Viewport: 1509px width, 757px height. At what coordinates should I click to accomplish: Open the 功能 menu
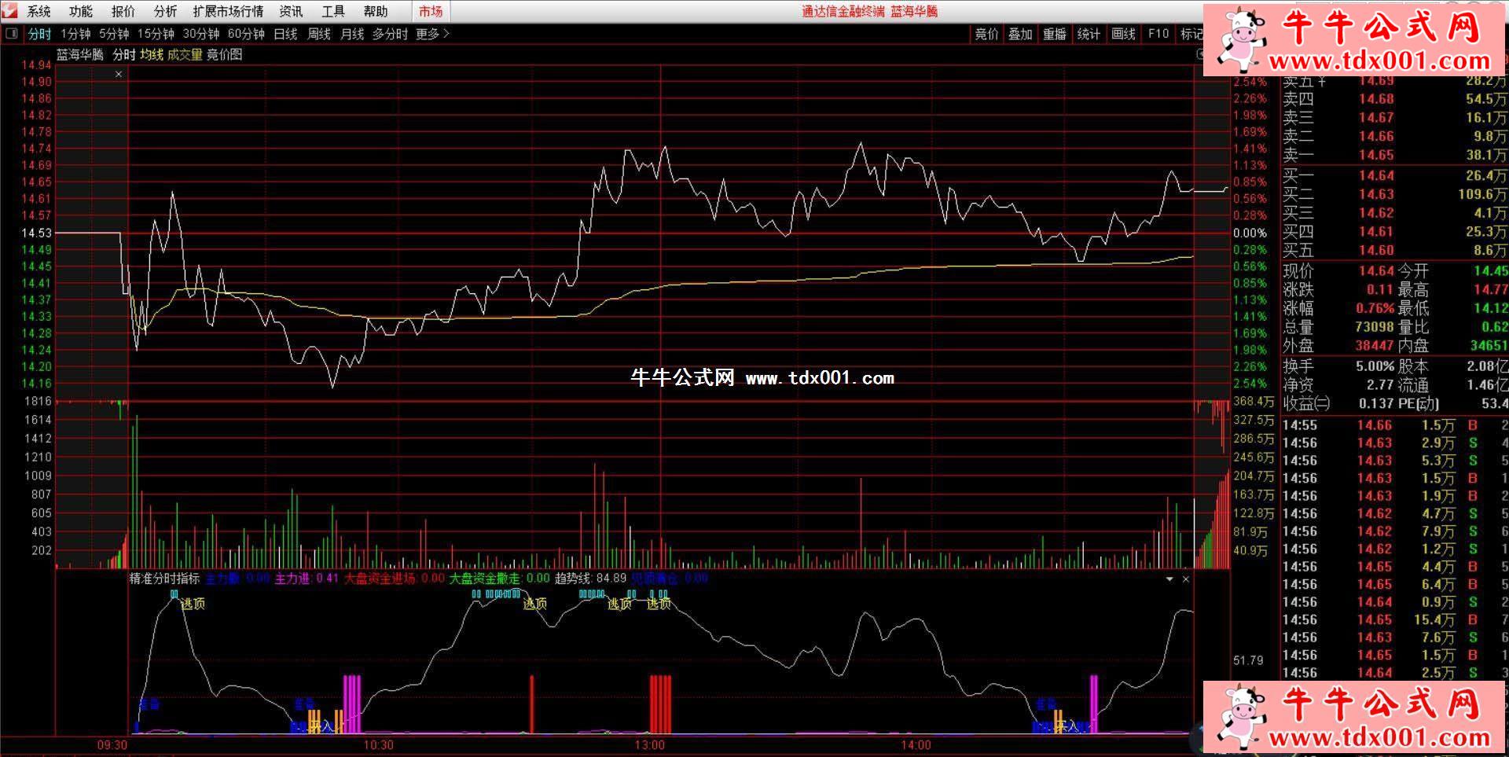(80, 11)
